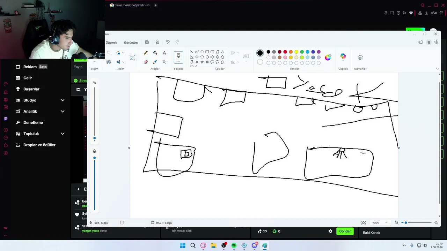
Task: Select the Fill bucket tool
Action: [x=155, y=53]
